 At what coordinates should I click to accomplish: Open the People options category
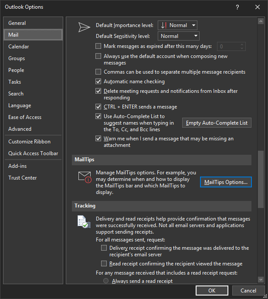[33, 70]
